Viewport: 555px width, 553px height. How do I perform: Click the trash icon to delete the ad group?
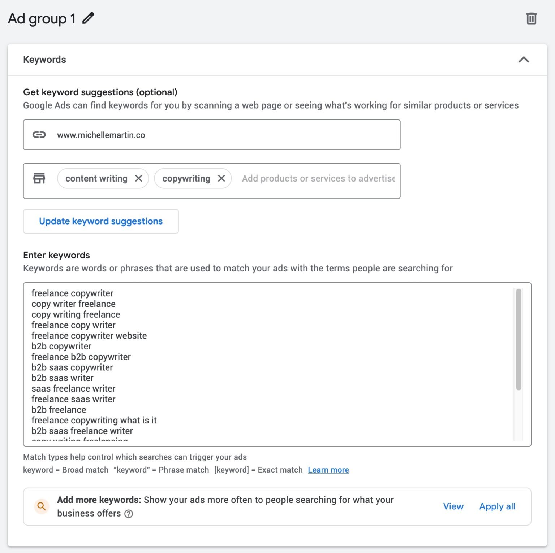[531, 18]
